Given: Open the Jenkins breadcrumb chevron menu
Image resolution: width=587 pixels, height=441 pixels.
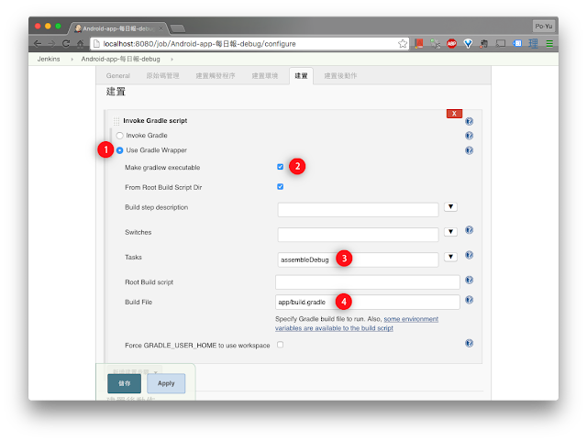Looking at the screenshot, I should pyautogui.click(x=72, y=60).
